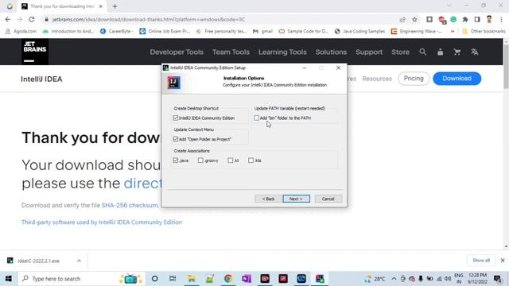Click the side panel icon in Chrome toolbar

[477, 19]
